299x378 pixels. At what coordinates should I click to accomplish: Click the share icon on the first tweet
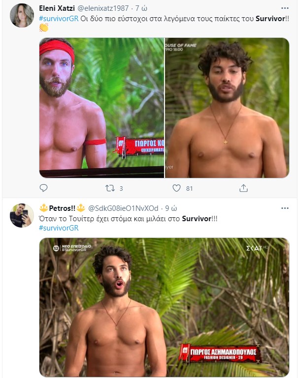pos(243,188)
